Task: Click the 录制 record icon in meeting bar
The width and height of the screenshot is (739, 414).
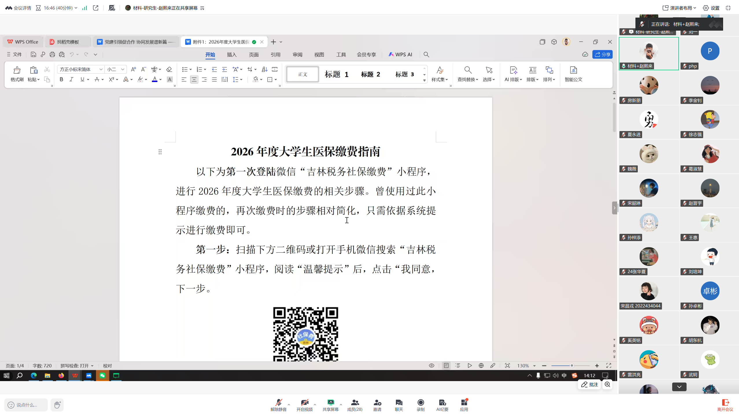Action: click(421, 402)
